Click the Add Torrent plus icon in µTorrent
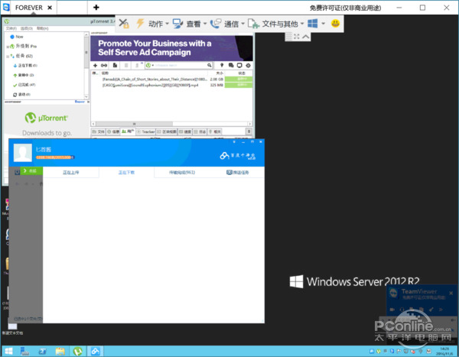Image resolution: width=459 pixels, height=357 pixels. [95, 65]
